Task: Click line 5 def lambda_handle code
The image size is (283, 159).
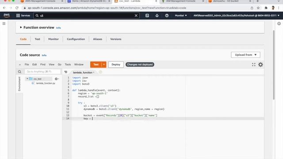Action: (96, 90)
